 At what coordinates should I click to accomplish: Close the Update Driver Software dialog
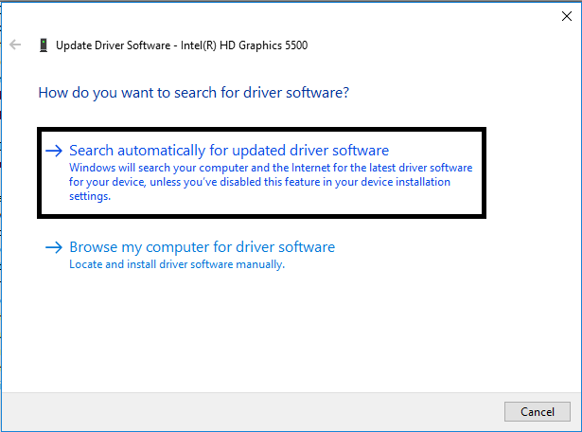tap(566, 14)
